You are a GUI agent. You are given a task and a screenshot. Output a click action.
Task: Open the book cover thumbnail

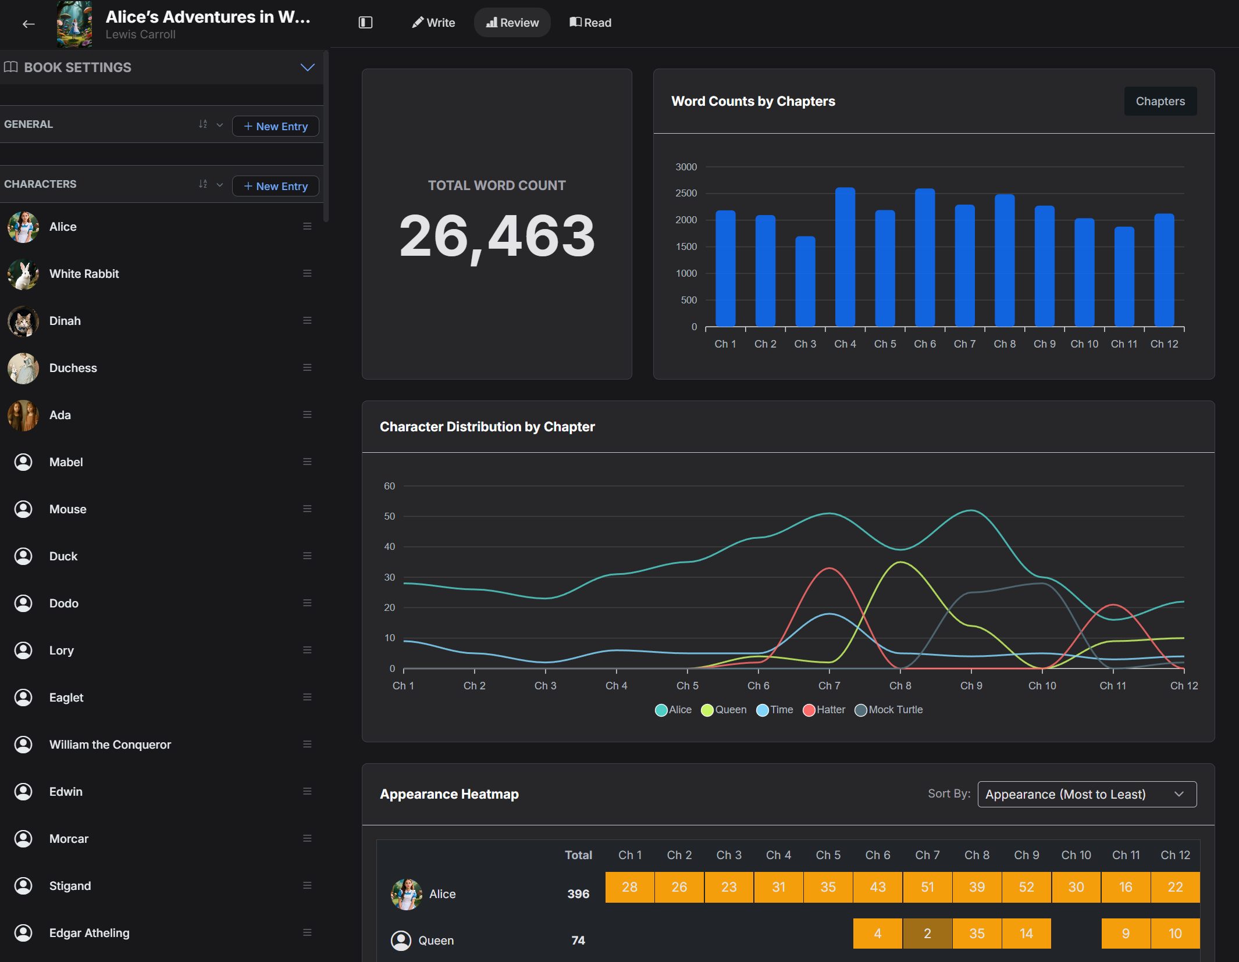click(x=74, y=24)
